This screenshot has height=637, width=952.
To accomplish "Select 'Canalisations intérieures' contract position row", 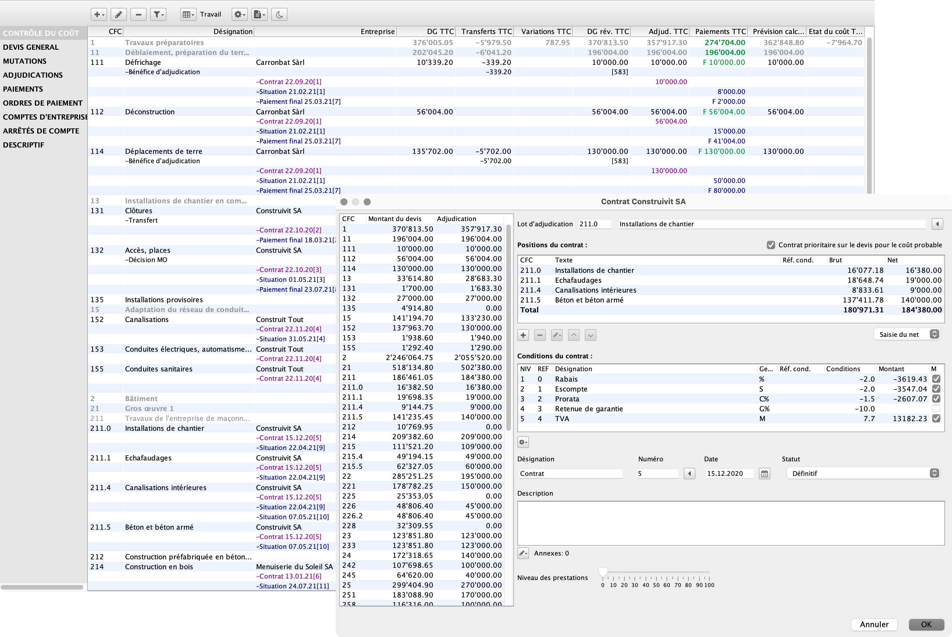I will point(731,290).
